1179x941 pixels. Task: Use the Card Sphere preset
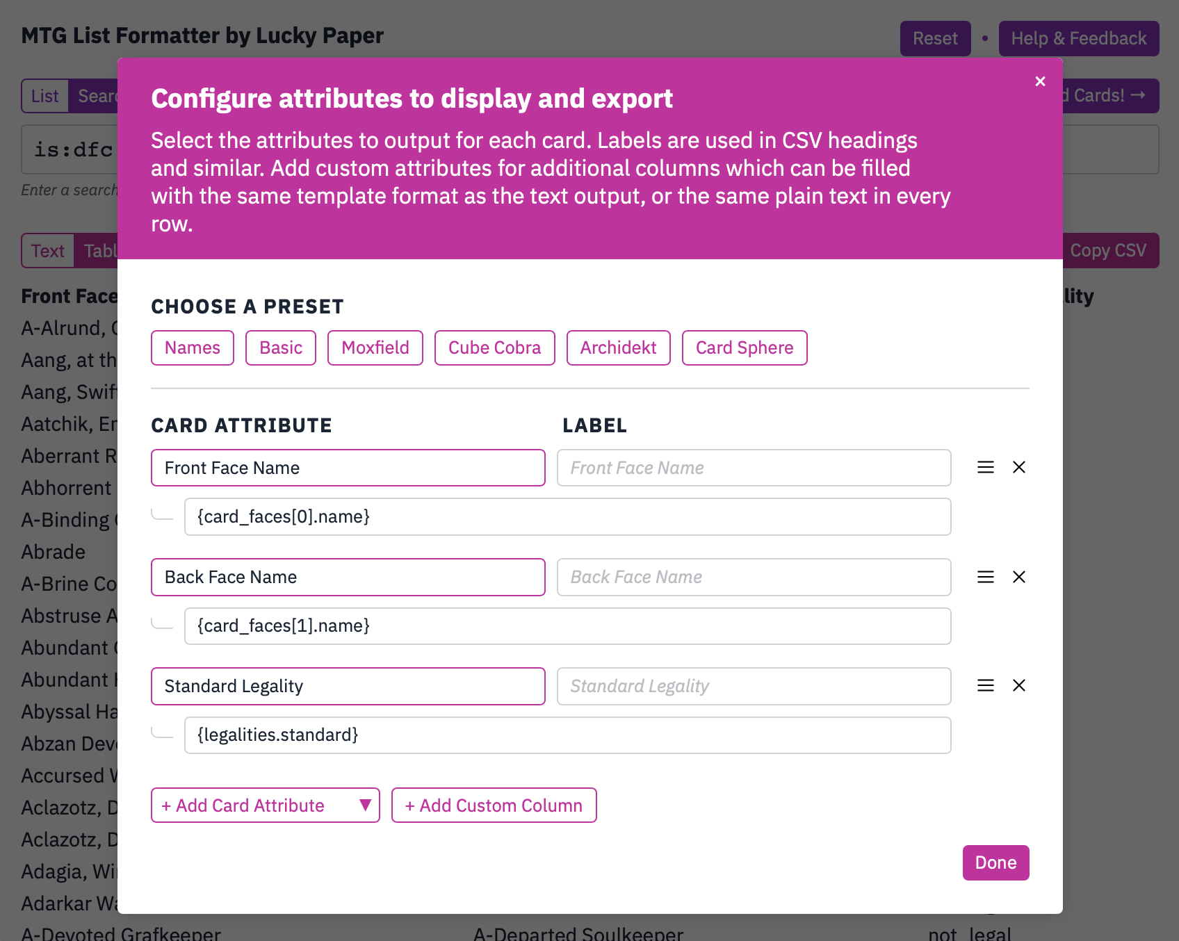745,347
